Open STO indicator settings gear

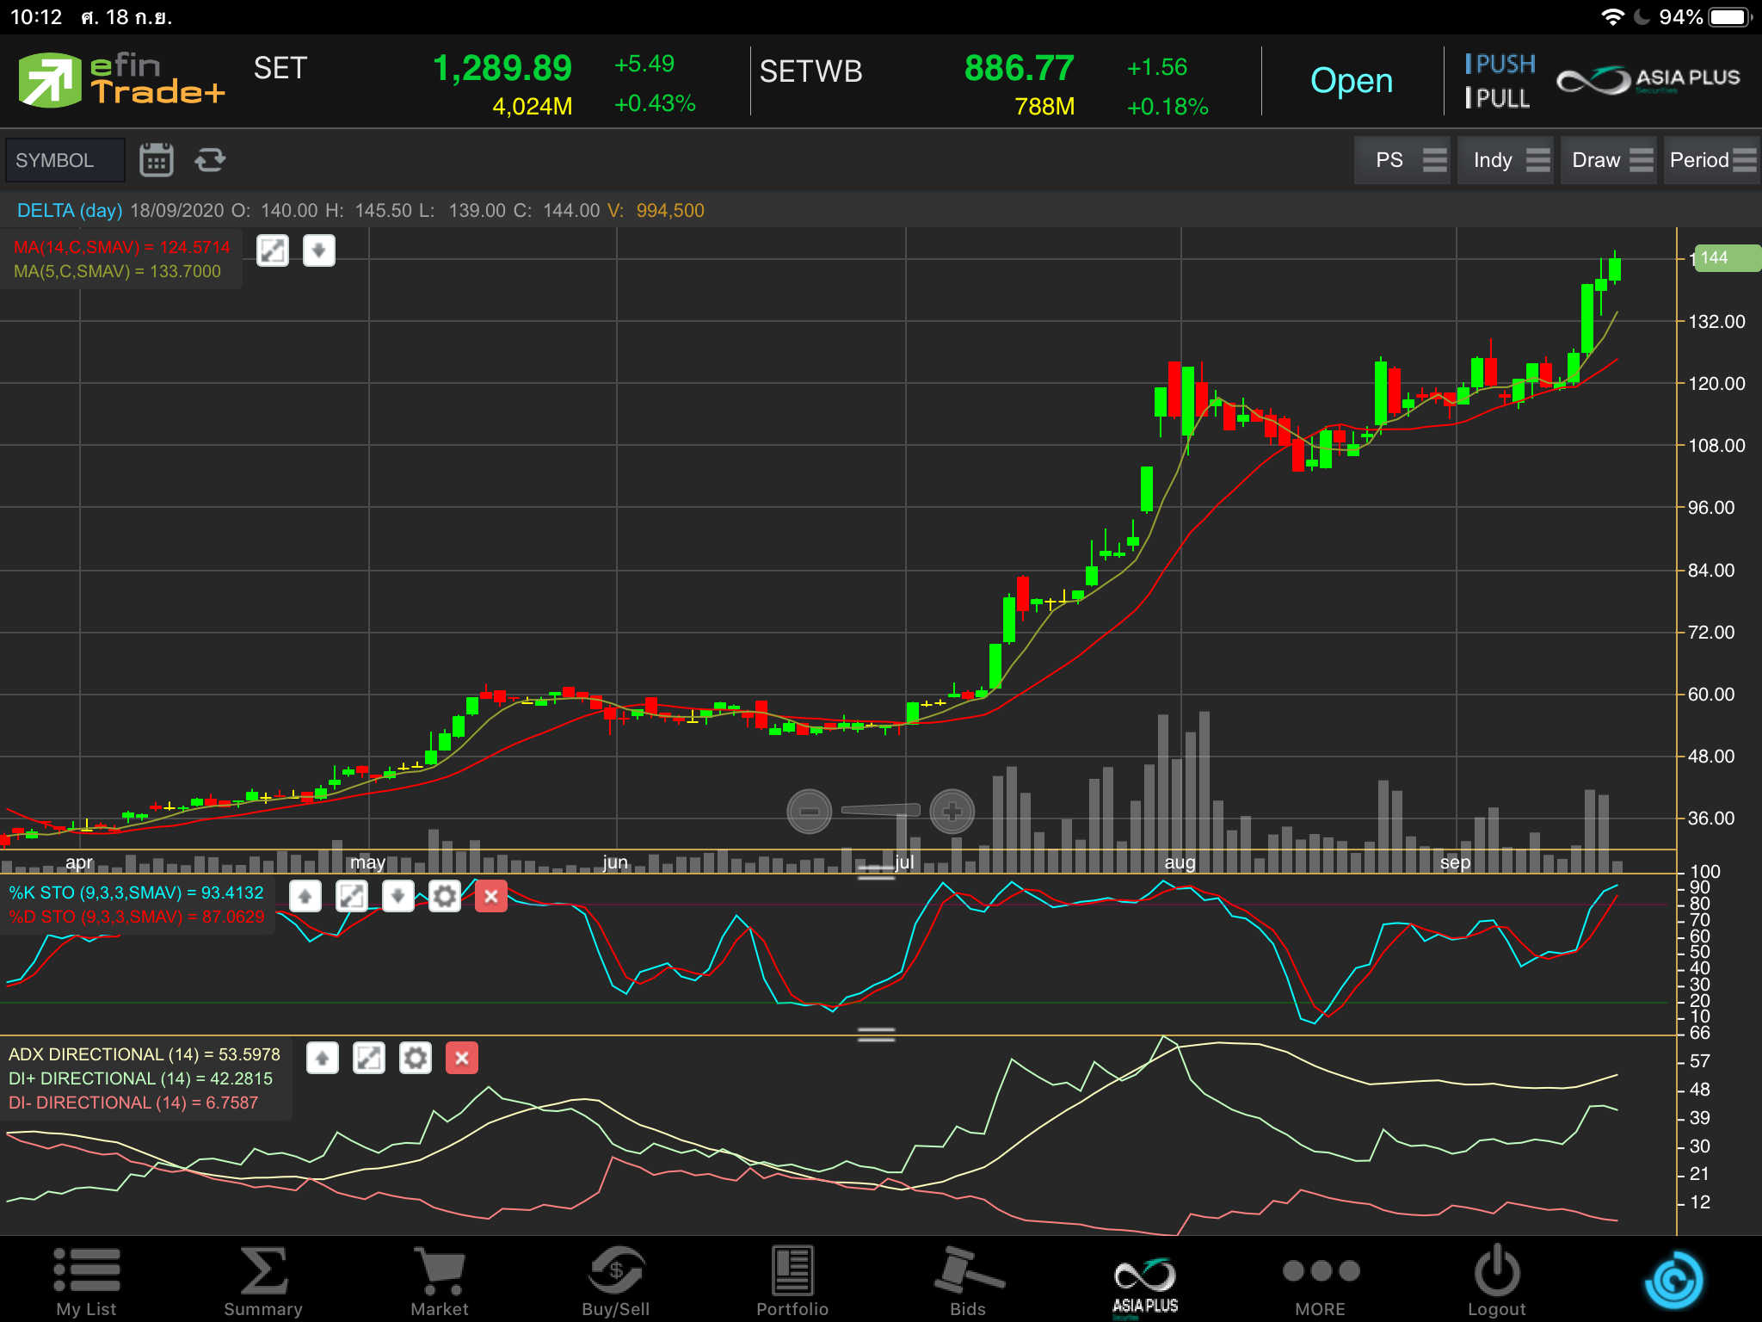tap(444, 897)
